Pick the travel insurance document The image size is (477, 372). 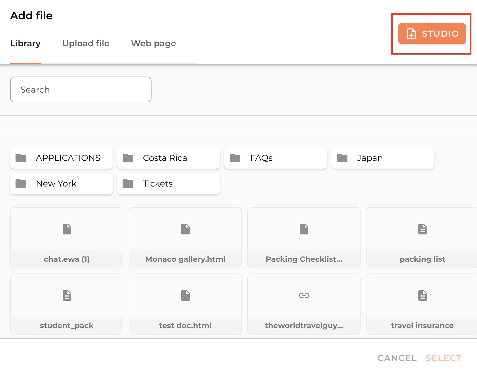click(x=422, y=304)
